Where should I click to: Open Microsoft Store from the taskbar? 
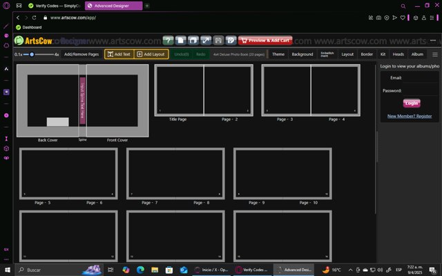pos(169,270)
